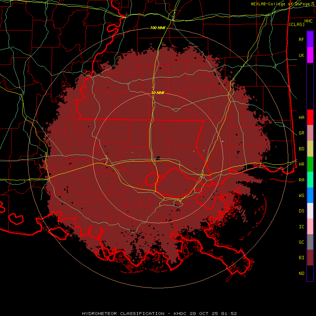Click the HR green legend swatch

point(310,164)
